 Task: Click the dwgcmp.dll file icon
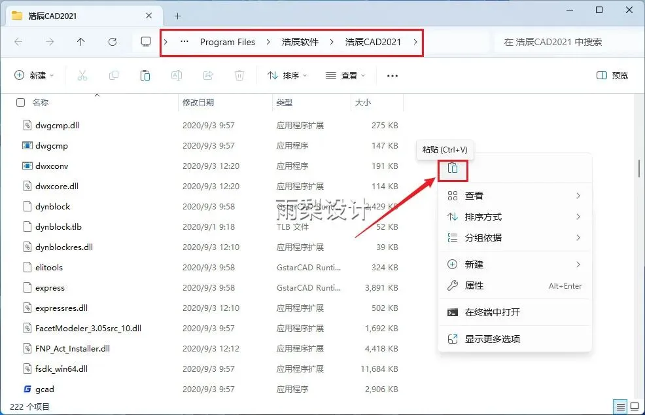point(27,125)
